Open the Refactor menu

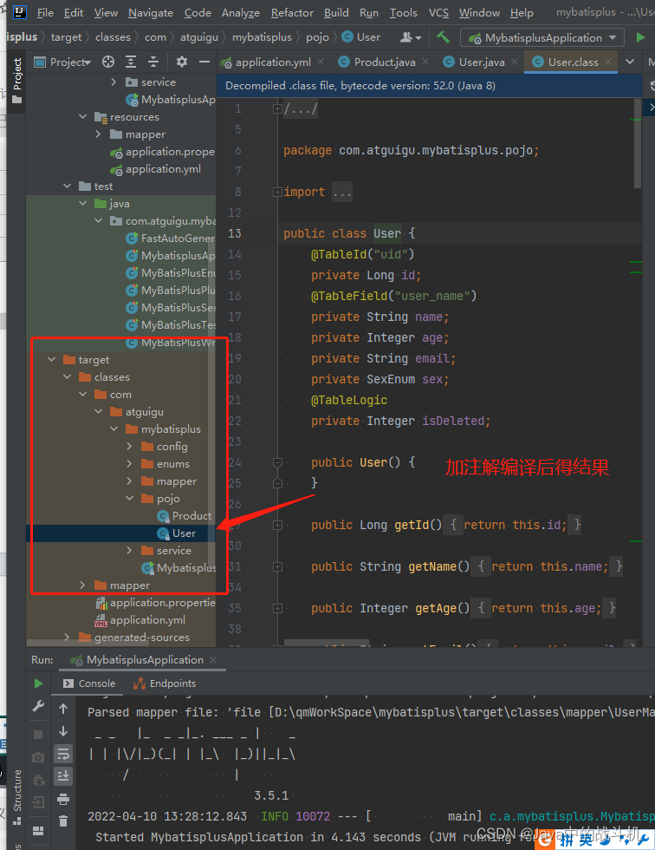[x=292, y=12]
